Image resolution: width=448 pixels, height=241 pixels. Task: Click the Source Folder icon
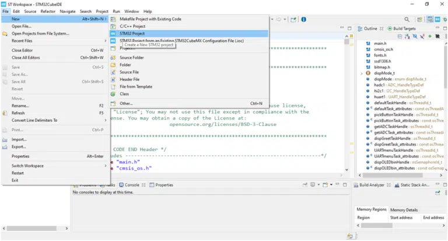point(113,57)
